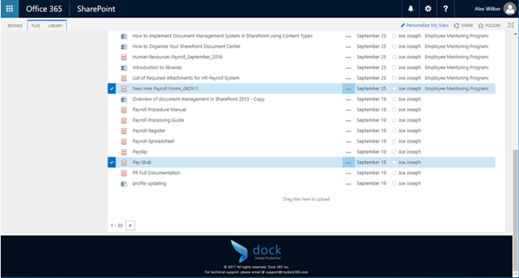Open the Office 365 app launcher grid
The width and height of the screenshot is (519, 278).
pos(10,9)
